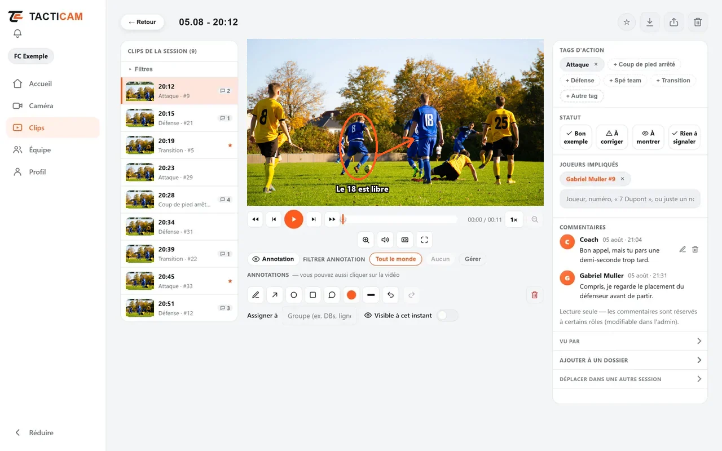Open Accueil in the sidebar
The height and width of the screenshot is (451, 722).
coord(53,83)
